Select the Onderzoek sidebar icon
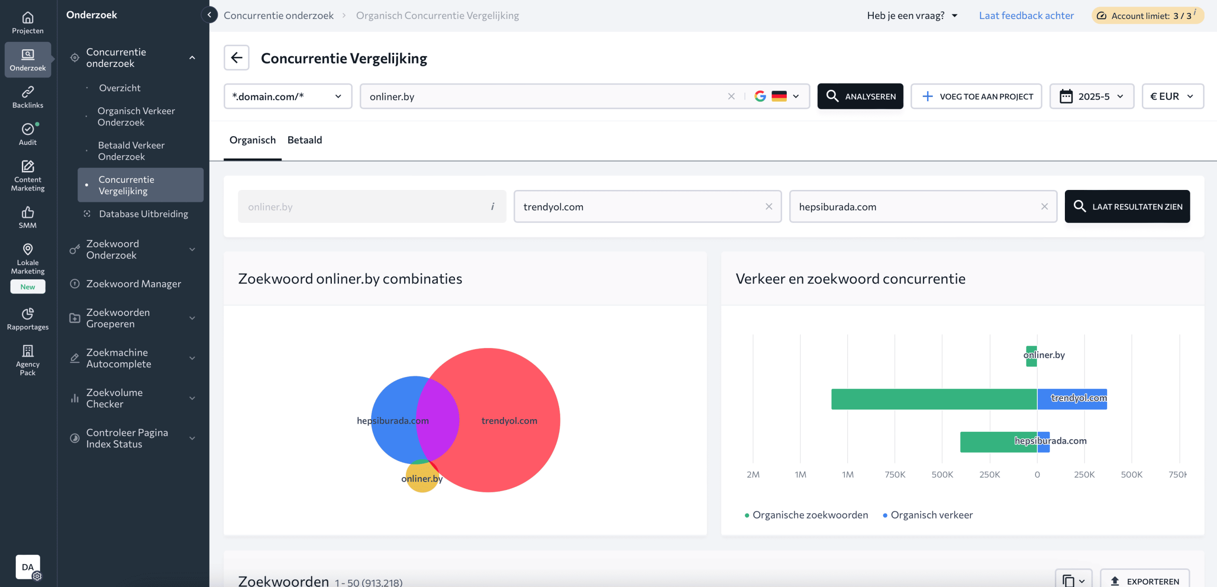 [28, 60]
